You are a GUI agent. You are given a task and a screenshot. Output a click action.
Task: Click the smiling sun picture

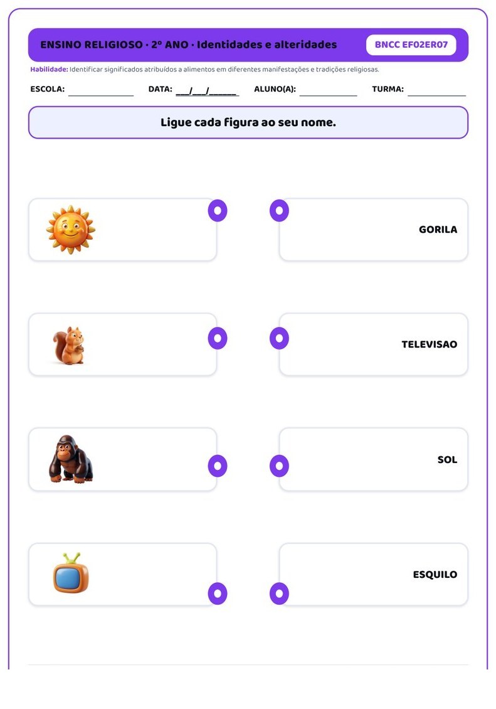(x=71, y=229)
